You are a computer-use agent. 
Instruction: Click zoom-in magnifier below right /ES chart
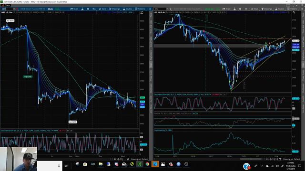tap(276, 159)
